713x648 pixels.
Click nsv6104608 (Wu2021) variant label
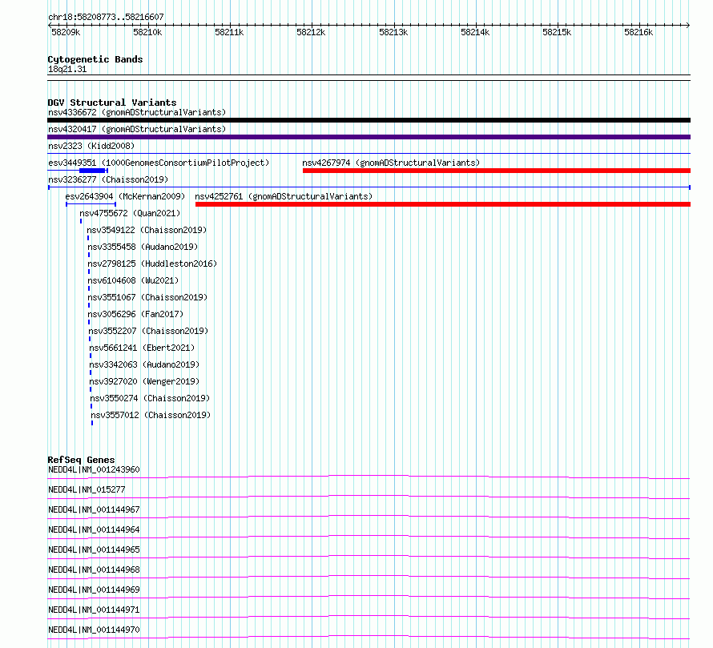[x=133, y=280]
